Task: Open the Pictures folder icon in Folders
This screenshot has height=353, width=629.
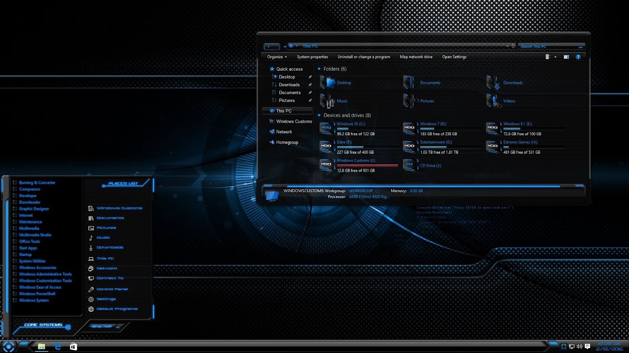Action: point(409,101)
